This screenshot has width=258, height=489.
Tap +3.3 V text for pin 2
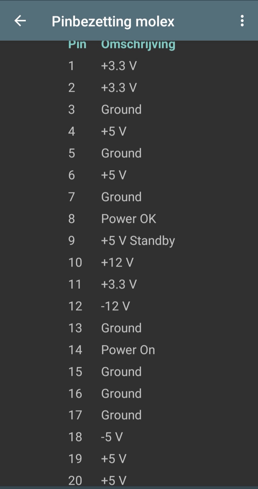[x=119, y=88]
